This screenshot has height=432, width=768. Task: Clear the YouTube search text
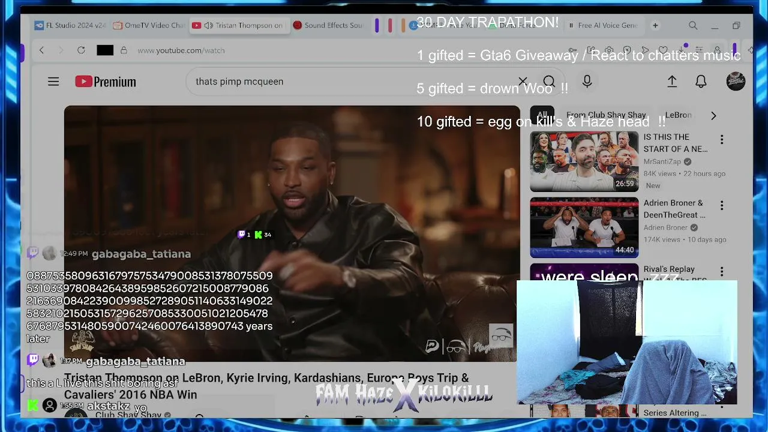523,82
